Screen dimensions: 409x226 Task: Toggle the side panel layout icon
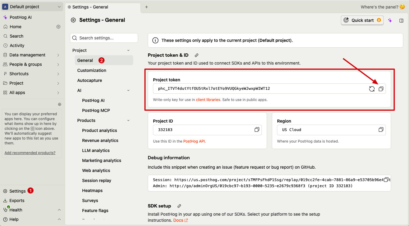(x=401, y=20)
